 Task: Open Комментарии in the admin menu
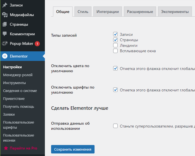pyautogui.click(x=22, y=34)
